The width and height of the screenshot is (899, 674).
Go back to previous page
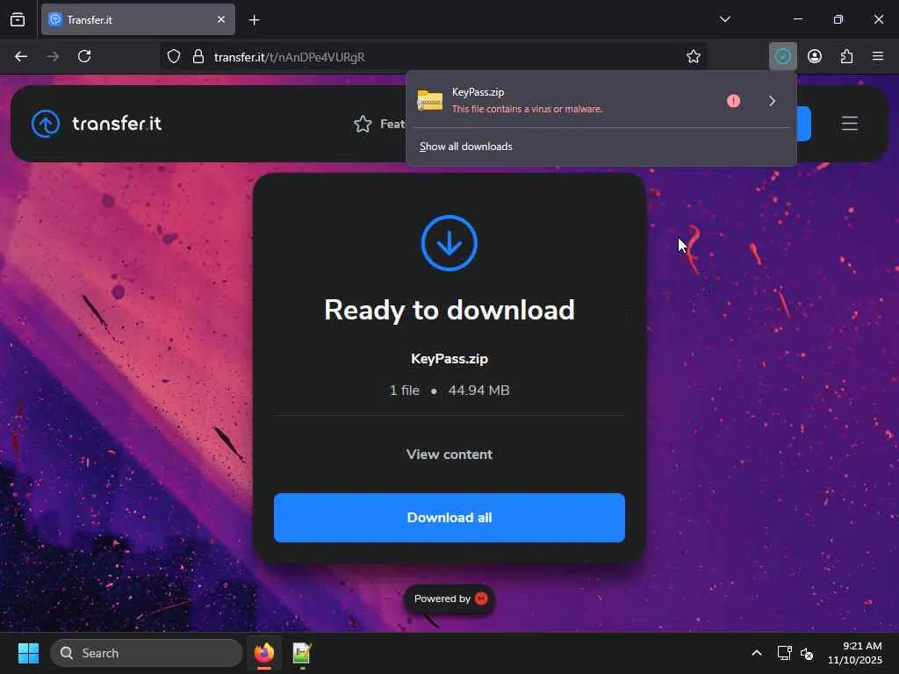(x=21, y=56)
